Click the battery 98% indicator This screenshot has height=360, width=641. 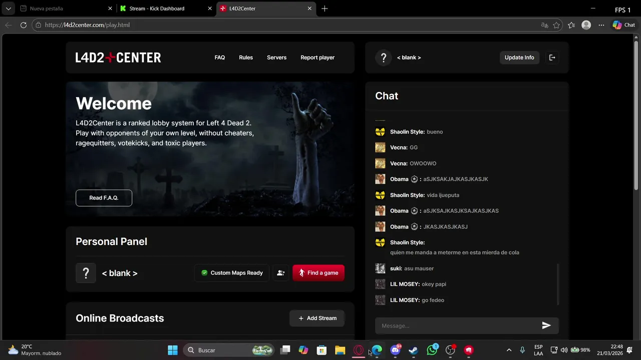(x=581, y=350)
